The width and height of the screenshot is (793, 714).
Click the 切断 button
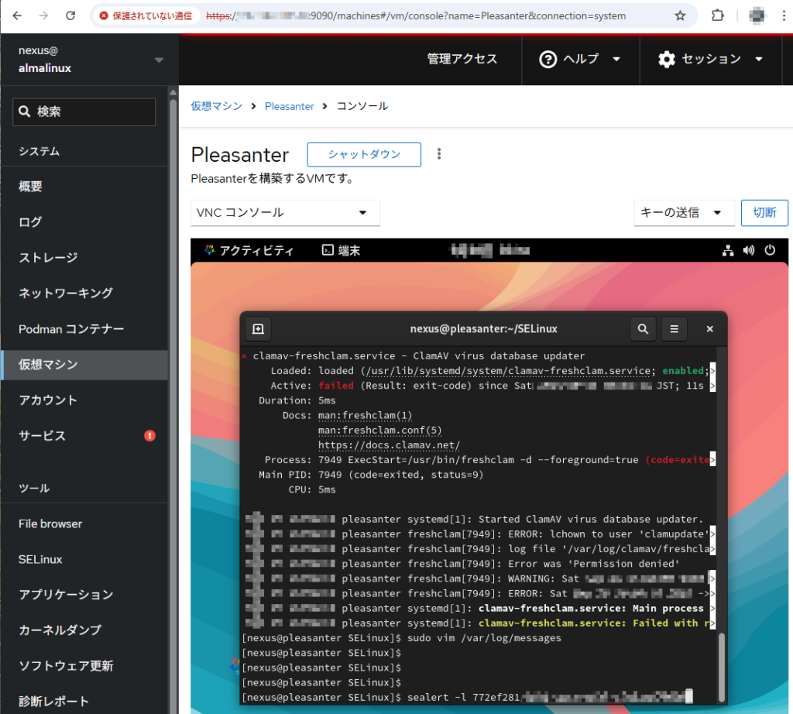point(764,213)
